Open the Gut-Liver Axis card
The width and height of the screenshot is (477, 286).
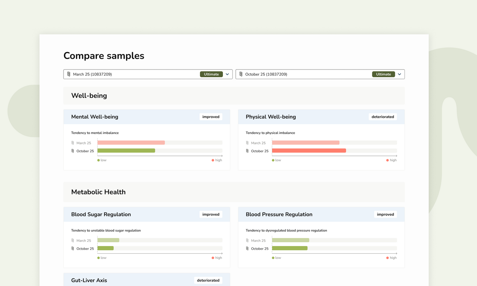tap(127, 280)
